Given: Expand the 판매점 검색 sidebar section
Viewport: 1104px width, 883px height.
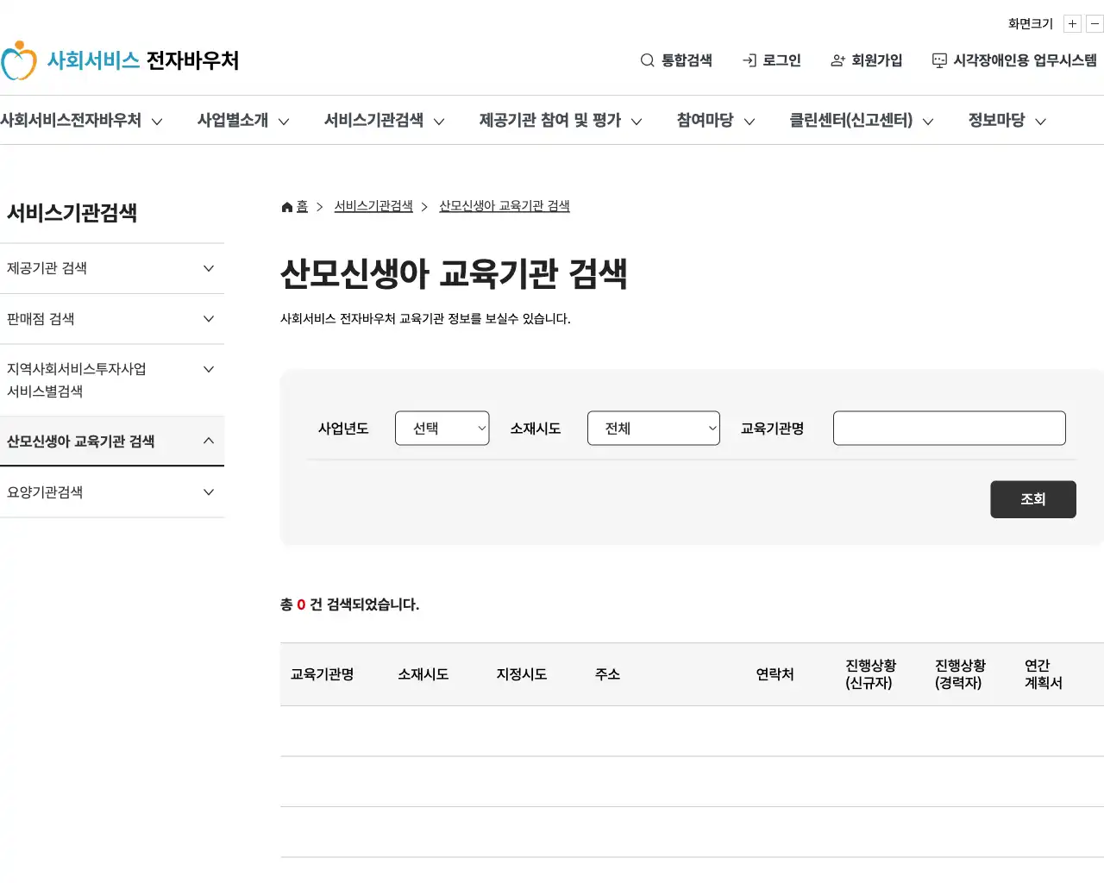Looking at the screenshot, I should pyautogui.click(x=113, y=319).
